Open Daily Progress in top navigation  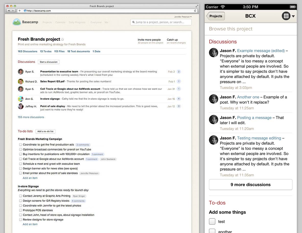77,22
